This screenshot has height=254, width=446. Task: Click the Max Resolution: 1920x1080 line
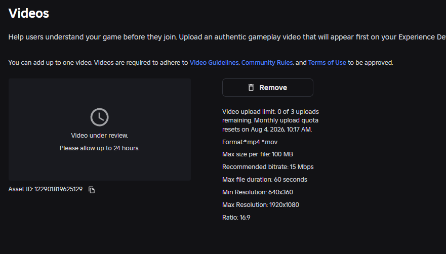261,205
